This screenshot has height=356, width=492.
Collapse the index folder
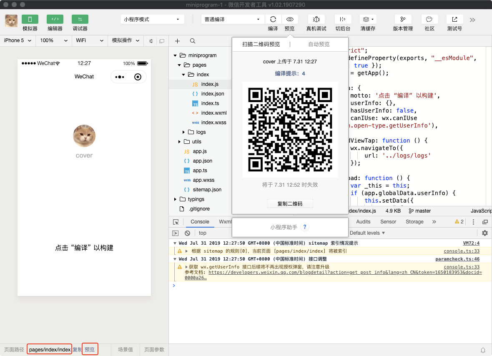click(183, 75)
